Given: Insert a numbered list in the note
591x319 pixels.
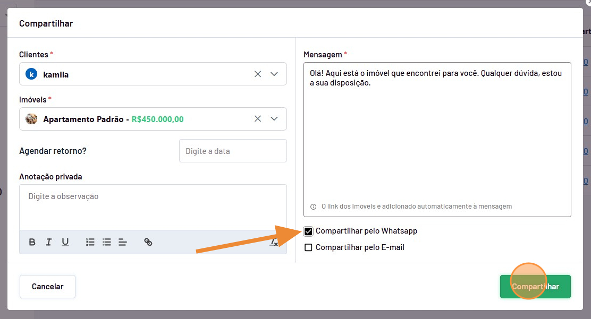Looking at the screenshot, I should point(90,242).
